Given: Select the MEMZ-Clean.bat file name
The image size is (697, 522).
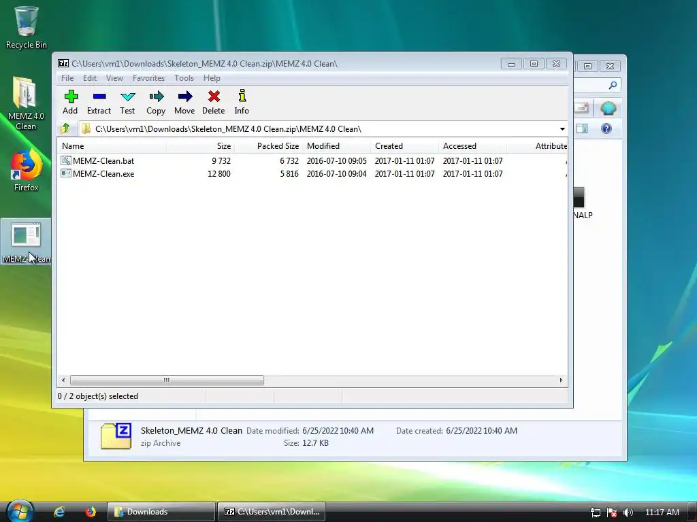Looking at the screenshot, I should [x=103, y=160].
